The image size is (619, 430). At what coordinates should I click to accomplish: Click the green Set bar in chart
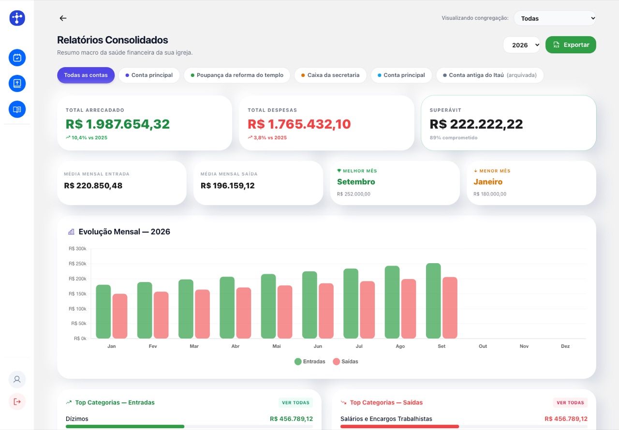(x=433, y=301)
